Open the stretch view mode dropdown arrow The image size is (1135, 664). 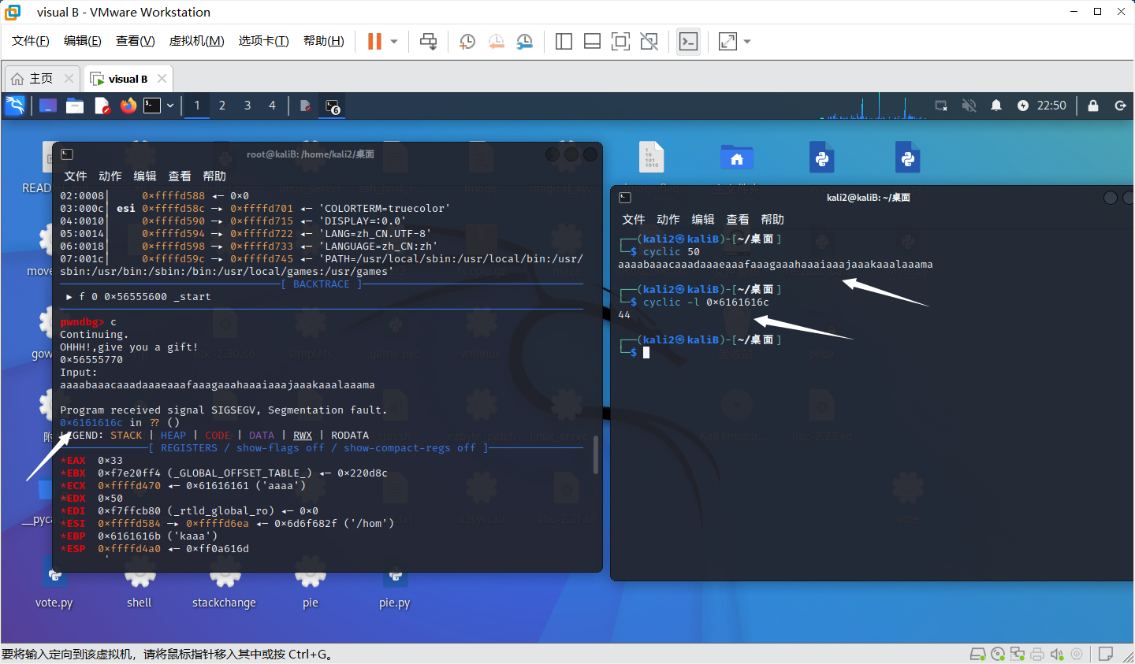747,42
